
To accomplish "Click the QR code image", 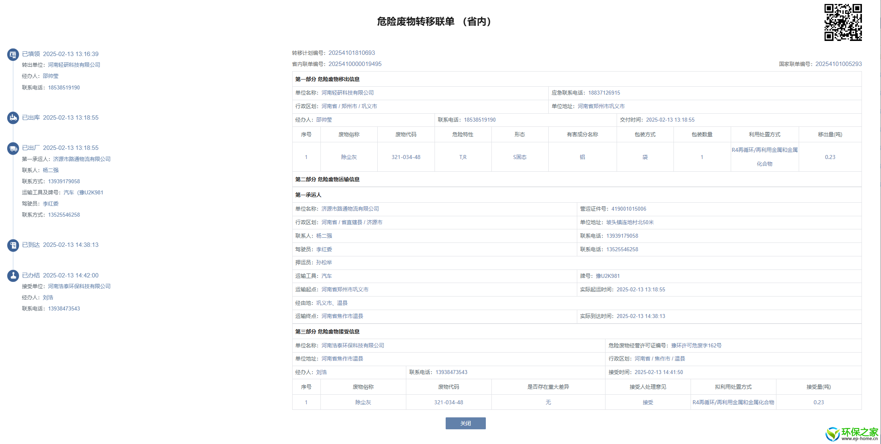I will 843,22.
